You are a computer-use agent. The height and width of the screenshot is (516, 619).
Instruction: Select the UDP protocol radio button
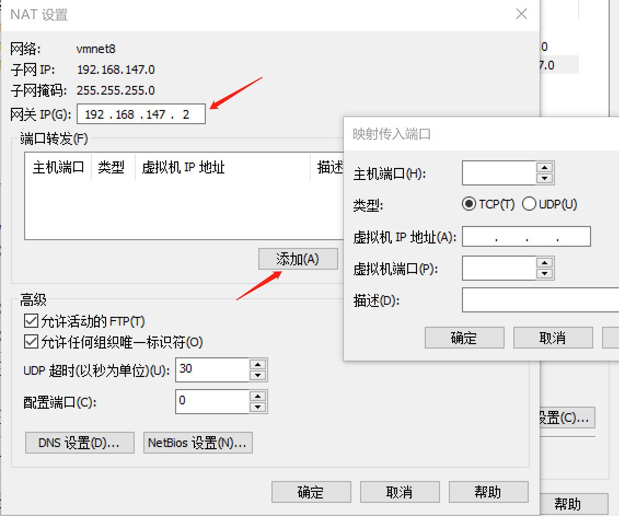pos(529,204)
